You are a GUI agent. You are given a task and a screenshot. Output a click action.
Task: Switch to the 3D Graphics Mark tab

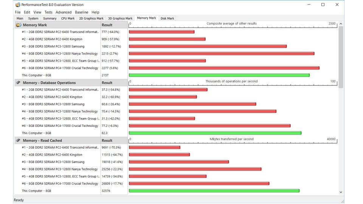click(120, 19)
